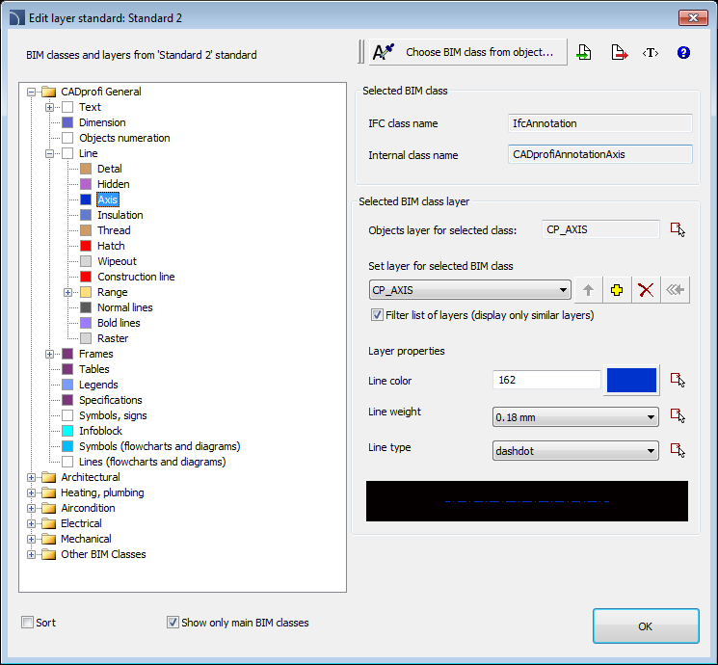718x665 pixels.
Task: Enable the Sort checkbox
Action: tap(28, 623)
